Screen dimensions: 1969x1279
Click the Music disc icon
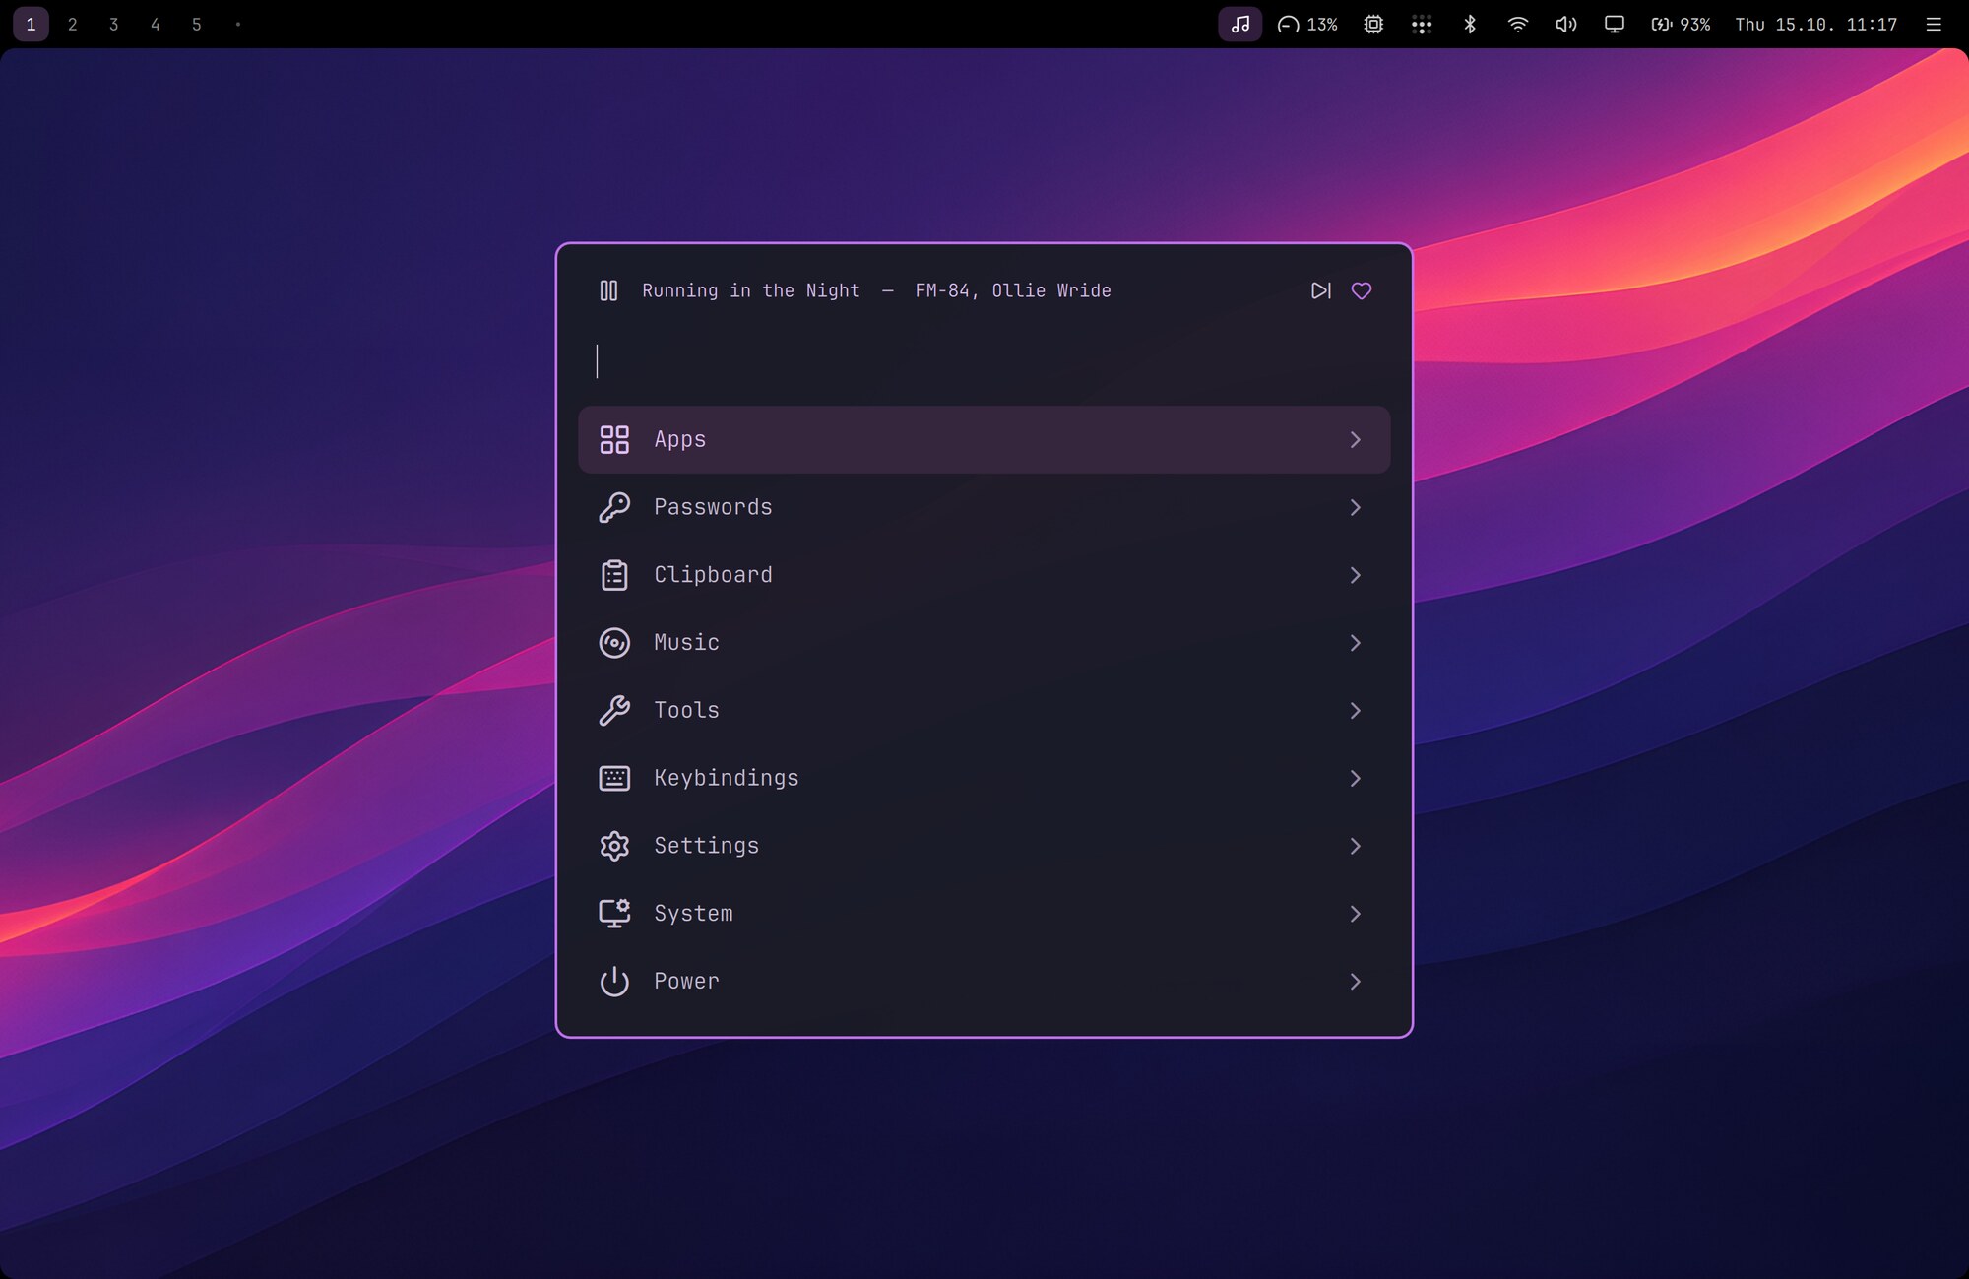614,643
